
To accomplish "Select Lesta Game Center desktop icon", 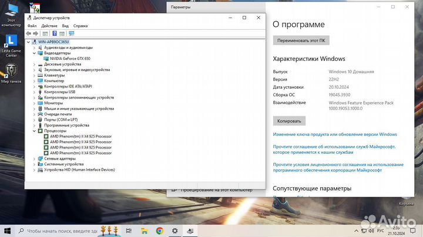I will tap(11, 46).
